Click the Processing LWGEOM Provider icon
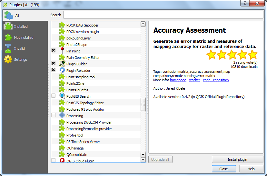 click(62, 122)
